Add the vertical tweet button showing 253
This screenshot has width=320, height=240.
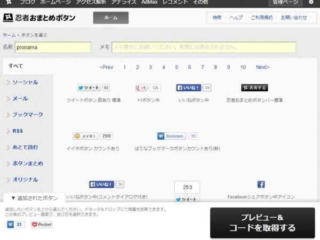(x=187, y=191)
